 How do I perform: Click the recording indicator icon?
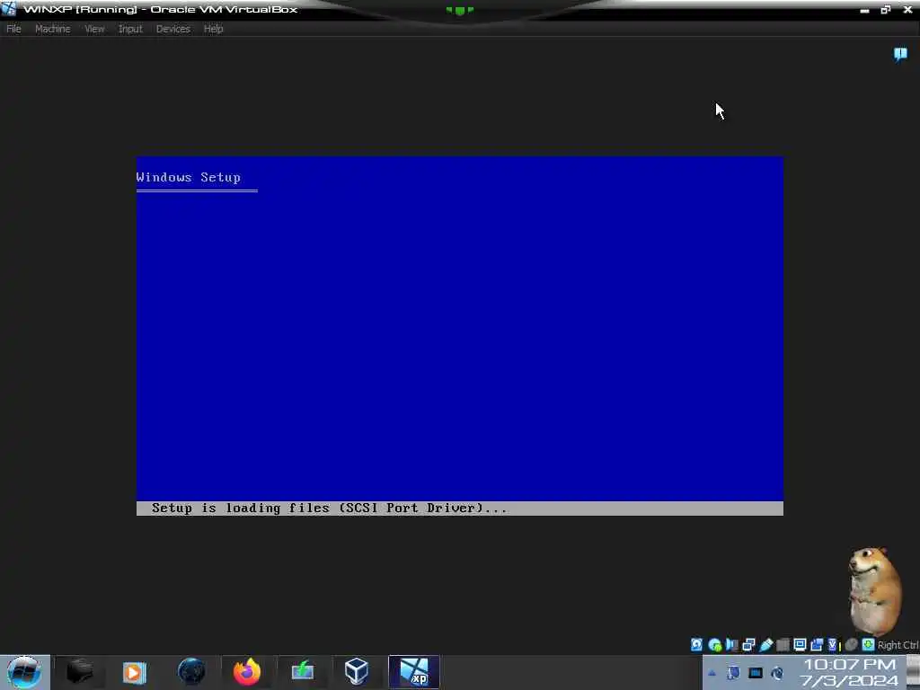coord(817,645)
